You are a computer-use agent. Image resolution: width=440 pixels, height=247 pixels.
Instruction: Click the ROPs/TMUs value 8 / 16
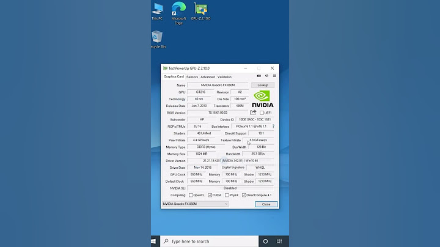197,127
